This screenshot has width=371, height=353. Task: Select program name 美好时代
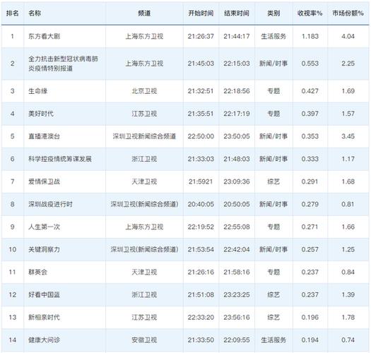pyautogui.click(x=41, y=114)
